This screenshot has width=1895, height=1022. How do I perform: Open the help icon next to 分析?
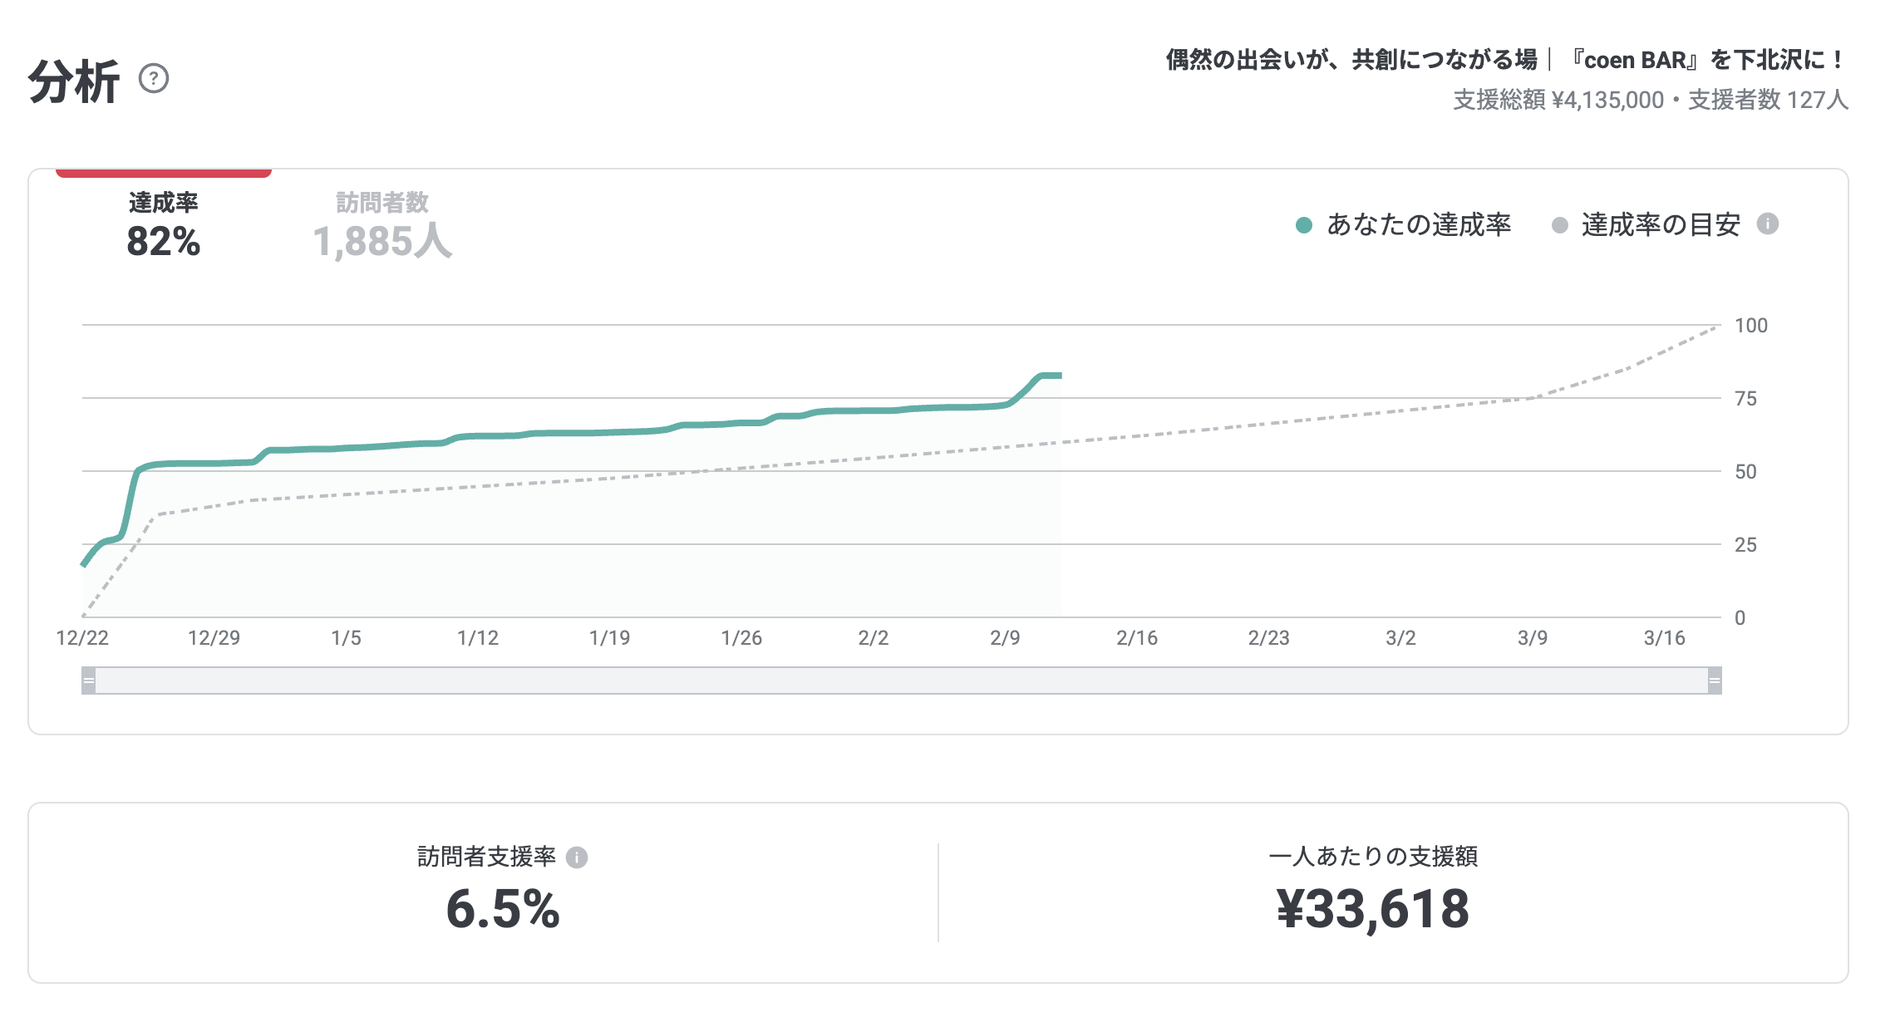[152, 80]
